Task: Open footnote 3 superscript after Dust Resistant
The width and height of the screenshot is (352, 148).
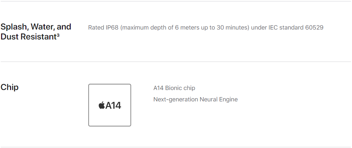Action: click(x=58, y=35)
